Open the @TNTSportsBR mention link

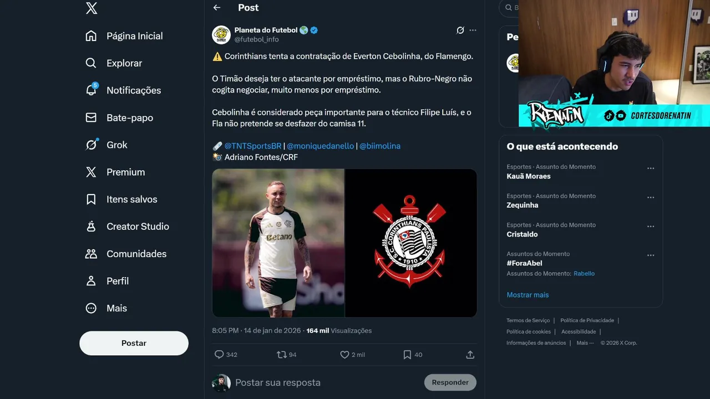click(253, 146)
